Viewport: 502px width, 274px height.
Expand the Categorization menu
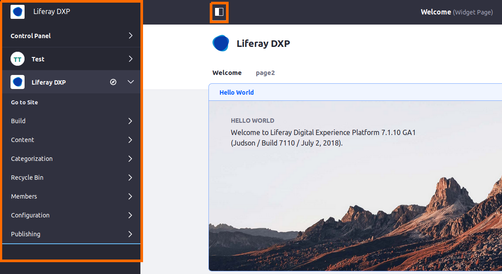130,159
